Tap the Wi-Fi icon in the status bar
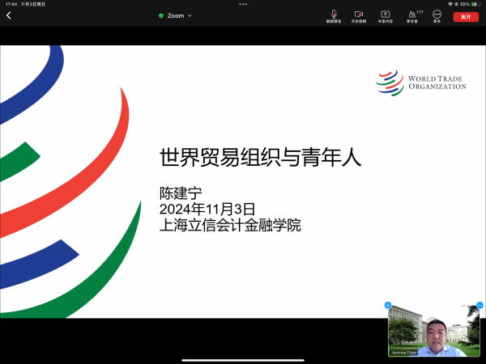Viewport: 486px width, 364px height. 450,4
